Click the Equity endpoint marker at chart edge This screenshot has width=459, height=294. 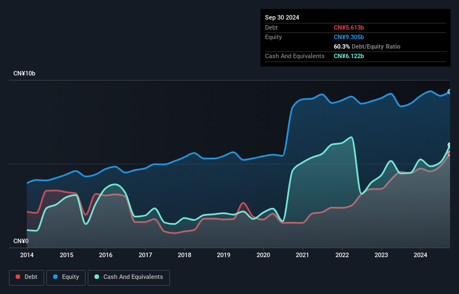449,92
